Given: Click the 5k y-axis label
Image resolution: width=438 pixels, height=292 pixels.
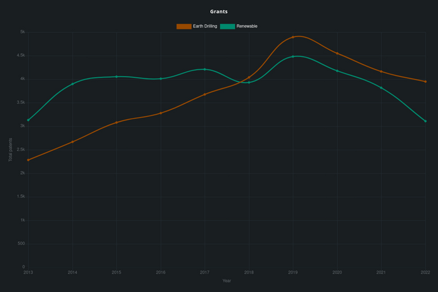Looking at the screenshot, I should click(23, 32).
